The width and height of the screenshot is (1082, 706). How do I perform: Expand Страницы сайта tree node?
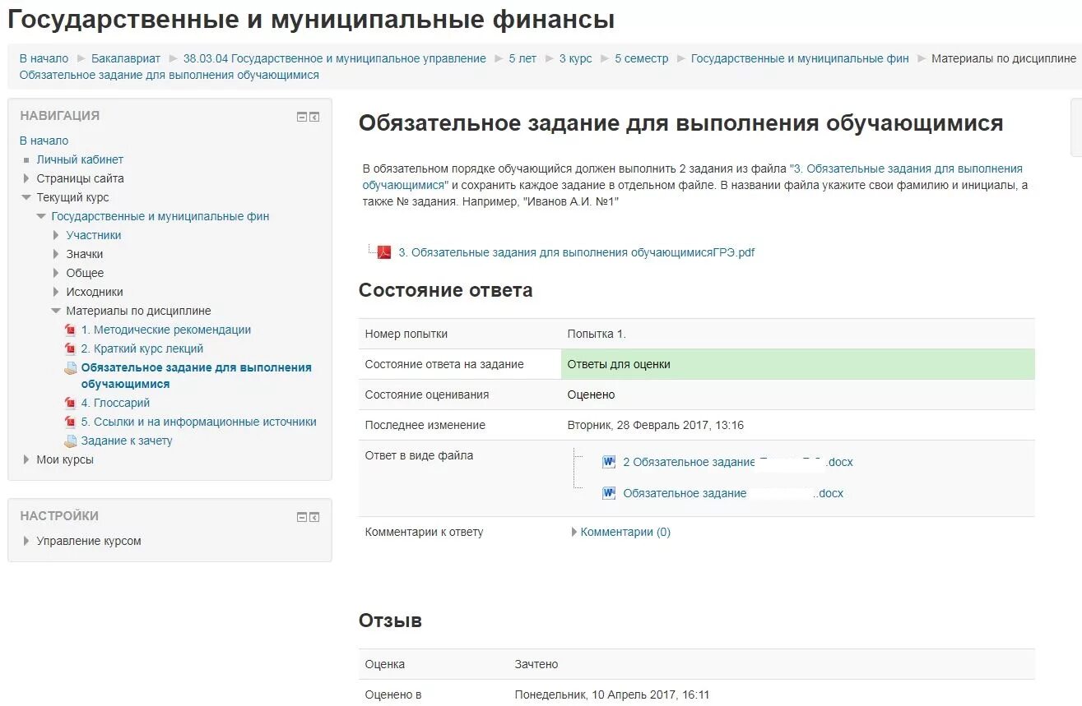pos(26,178)
